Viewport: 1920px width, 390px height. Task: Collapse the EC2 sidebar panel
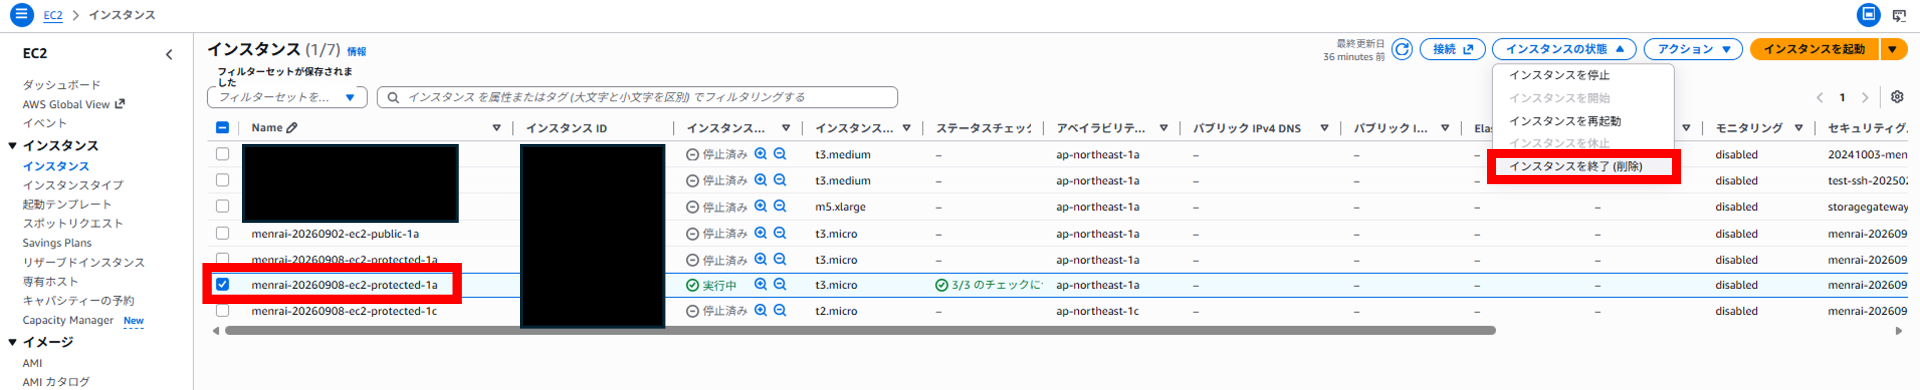coord(169,54)
